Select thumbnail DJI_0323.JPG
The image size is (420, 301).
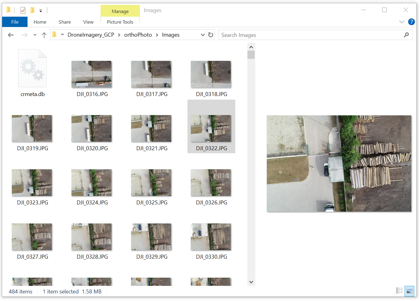point(32,183)
